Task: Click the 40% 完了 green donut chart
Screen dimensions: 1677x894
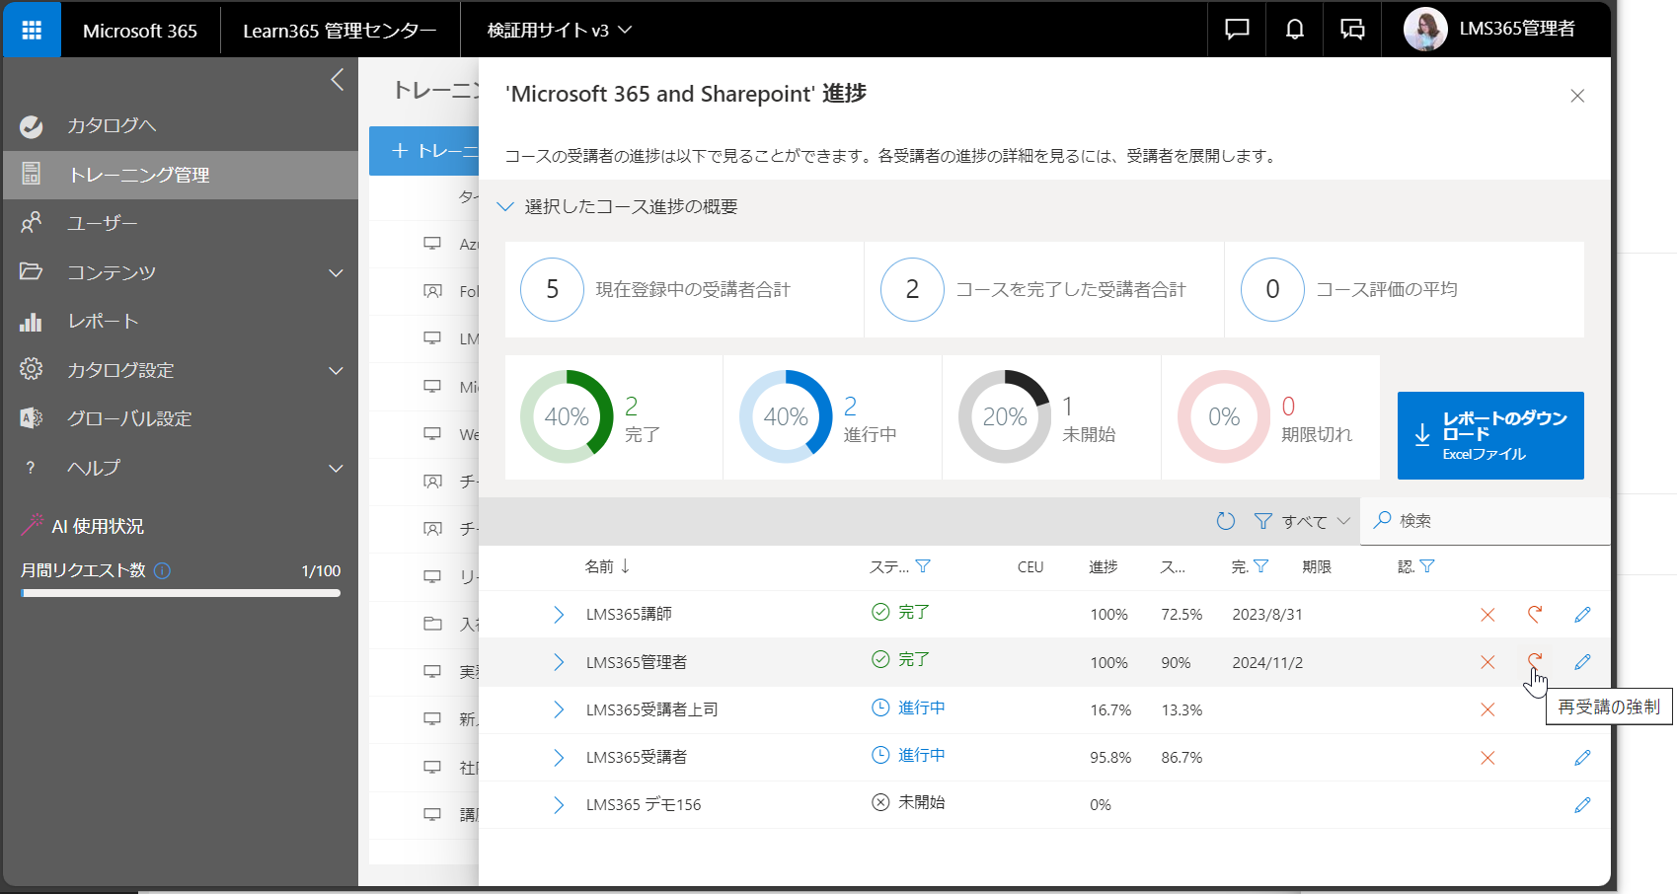Action: 567,416
